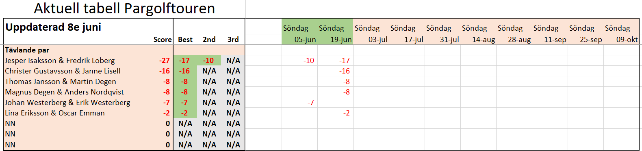Select the Söndag 14-aug date header
The height and width of the screenshot is (151, 642).
click(478, 34)
